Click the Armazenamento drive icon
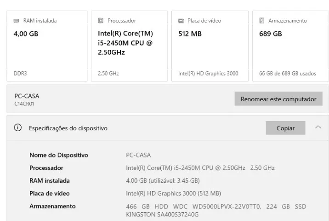 click(261, 20)
